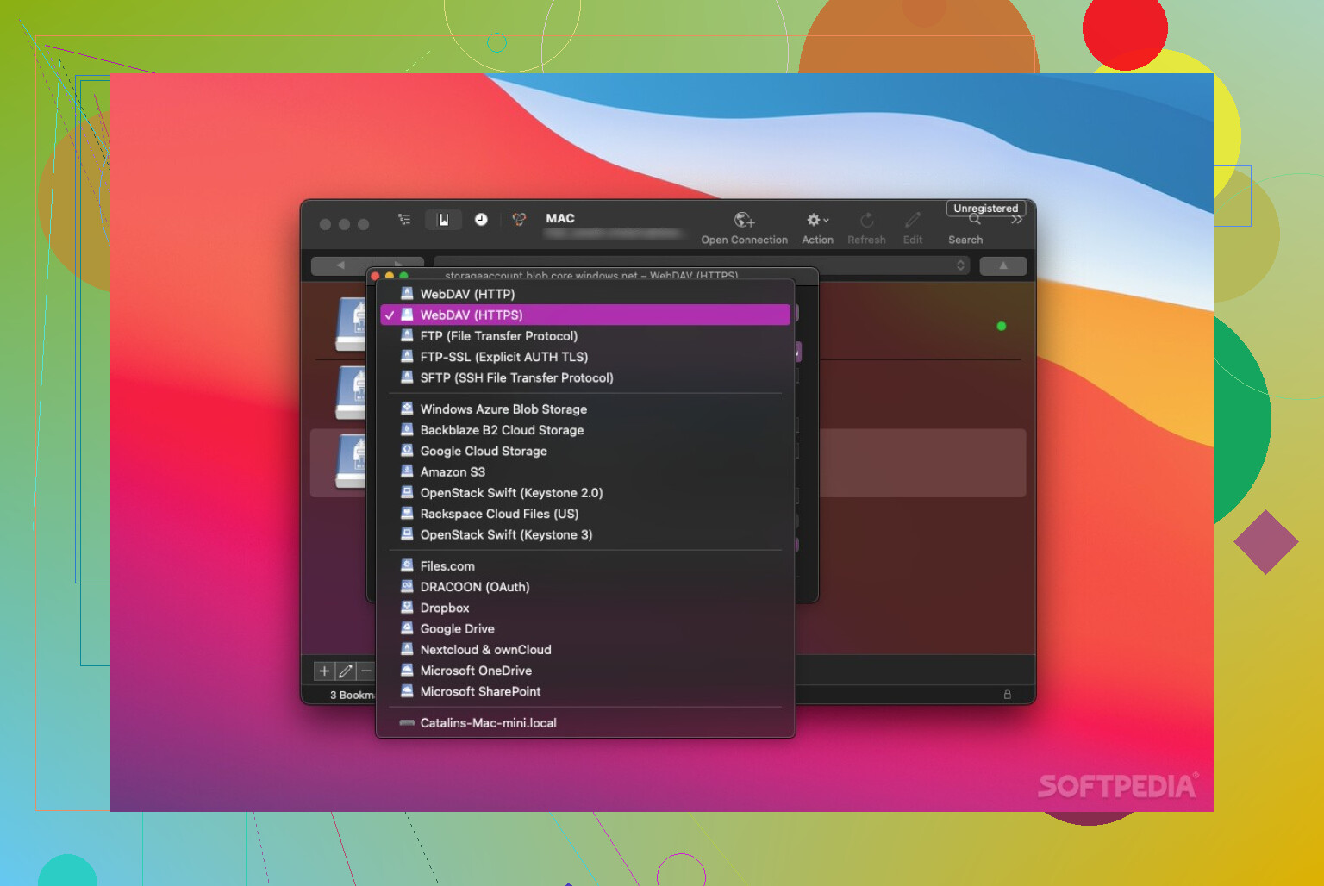Click the Search magnifier icon
The image size is (1324, 886).
tap(974, 221)
